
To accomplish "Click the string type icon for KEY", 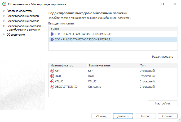I will tap(52, 71).
